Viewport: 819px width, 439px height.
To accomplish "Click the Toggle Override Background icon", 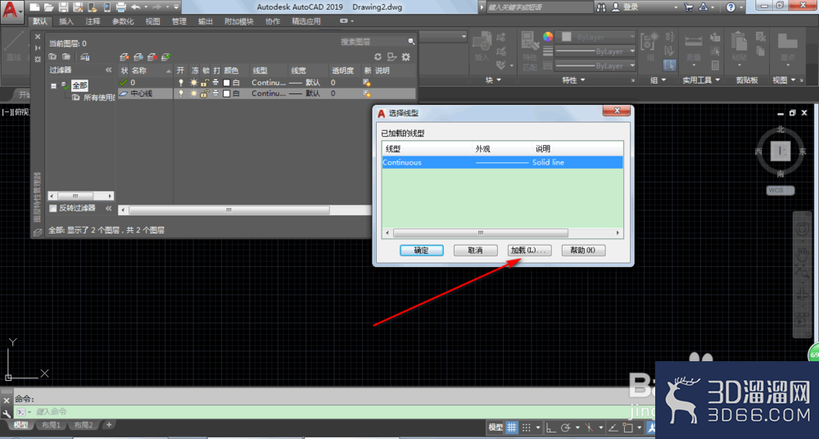I will pyautogui.click(x=391, y=57).
